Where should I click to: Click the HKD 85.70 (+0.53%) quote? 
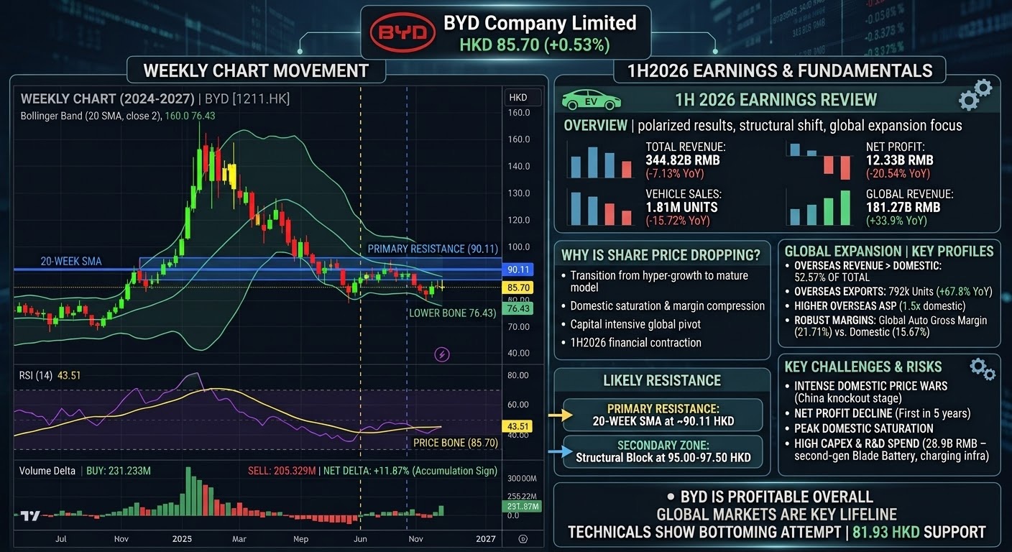point(535,45)
